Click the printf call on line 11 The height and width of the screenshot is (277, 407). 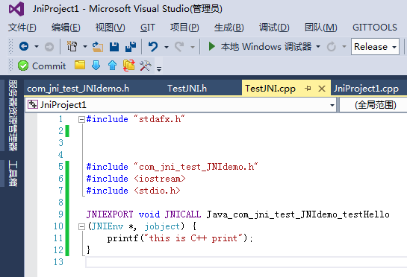click(122, 238)
